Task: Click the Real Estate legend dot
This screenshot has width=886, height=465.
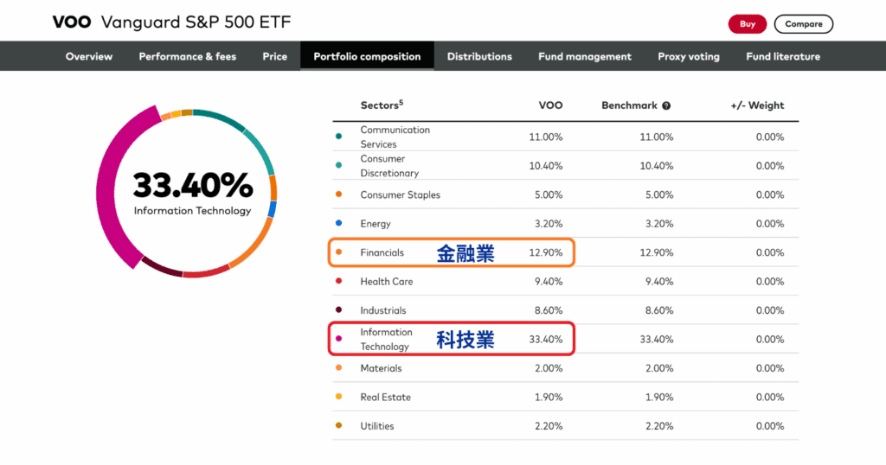Action: click(x=338, y=397)
